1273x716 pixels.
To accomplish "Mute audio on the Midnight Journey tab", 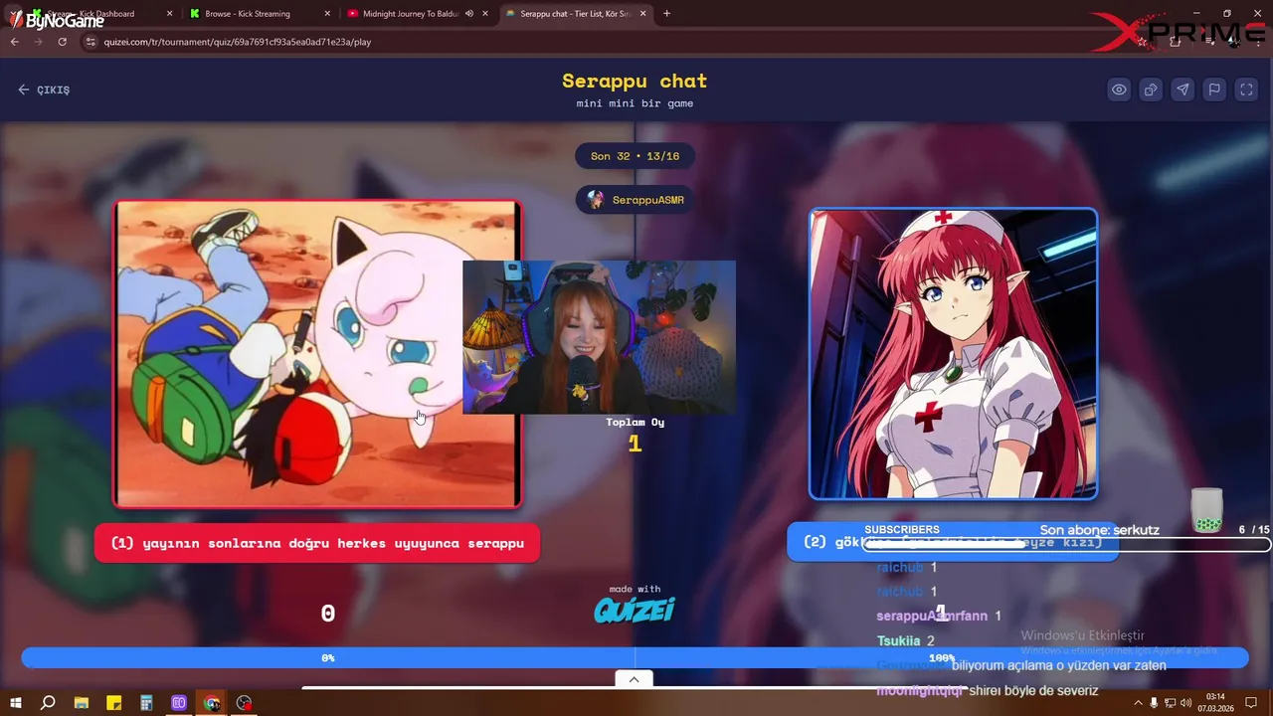I will 468,14.
